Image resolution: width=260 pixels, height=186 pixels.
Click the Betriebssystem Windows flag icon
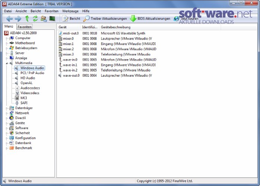point(12,48)
